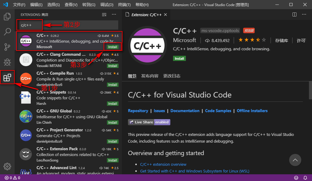The width and height of the screenshot is (312, 181).
Task: Open the Manage settings gear
Action: coord(7,166)
